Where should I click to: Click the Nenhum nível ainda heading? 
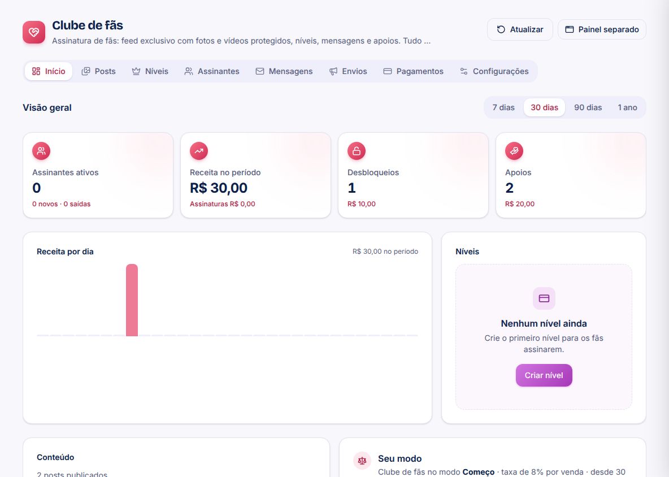[x=544, y=323]
